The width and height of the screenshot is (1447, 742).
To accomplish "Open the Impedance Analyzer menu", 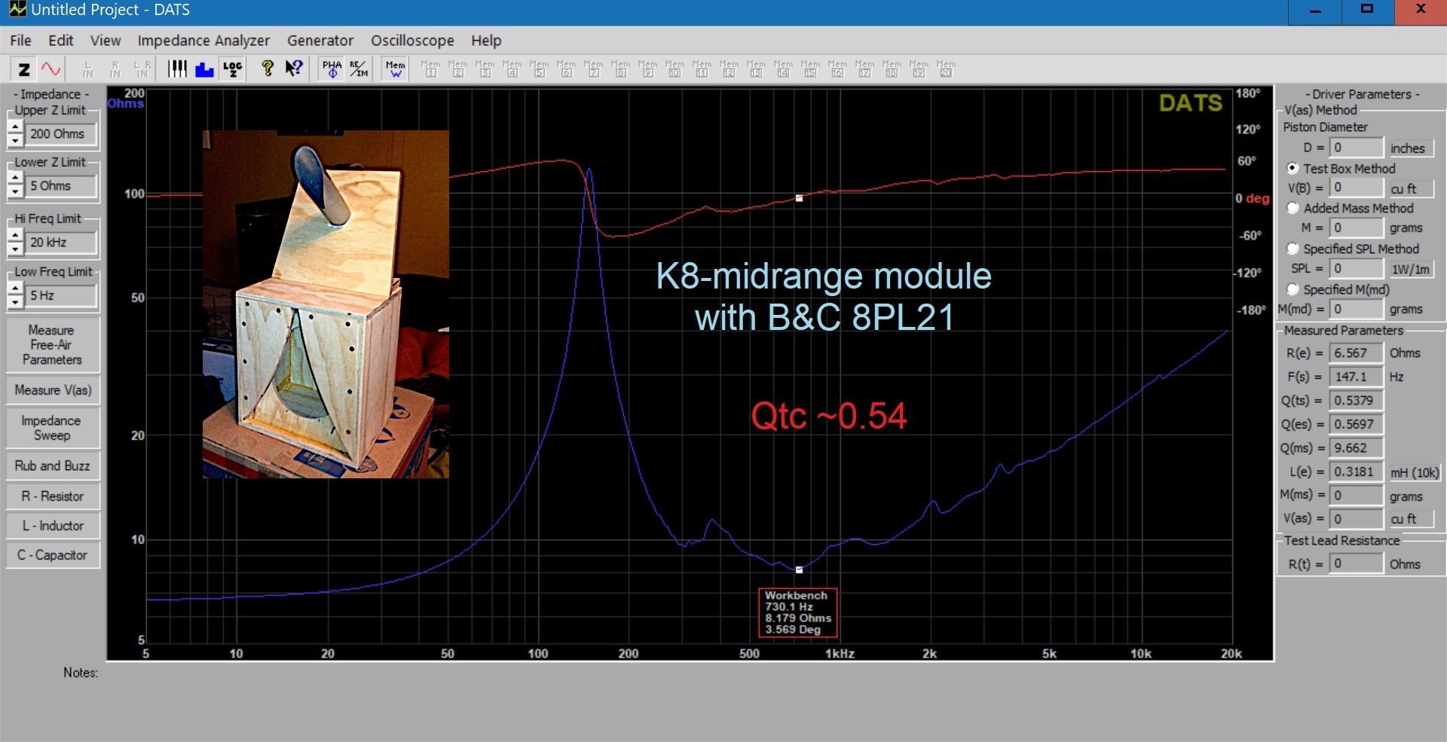I will coord(203,41).
